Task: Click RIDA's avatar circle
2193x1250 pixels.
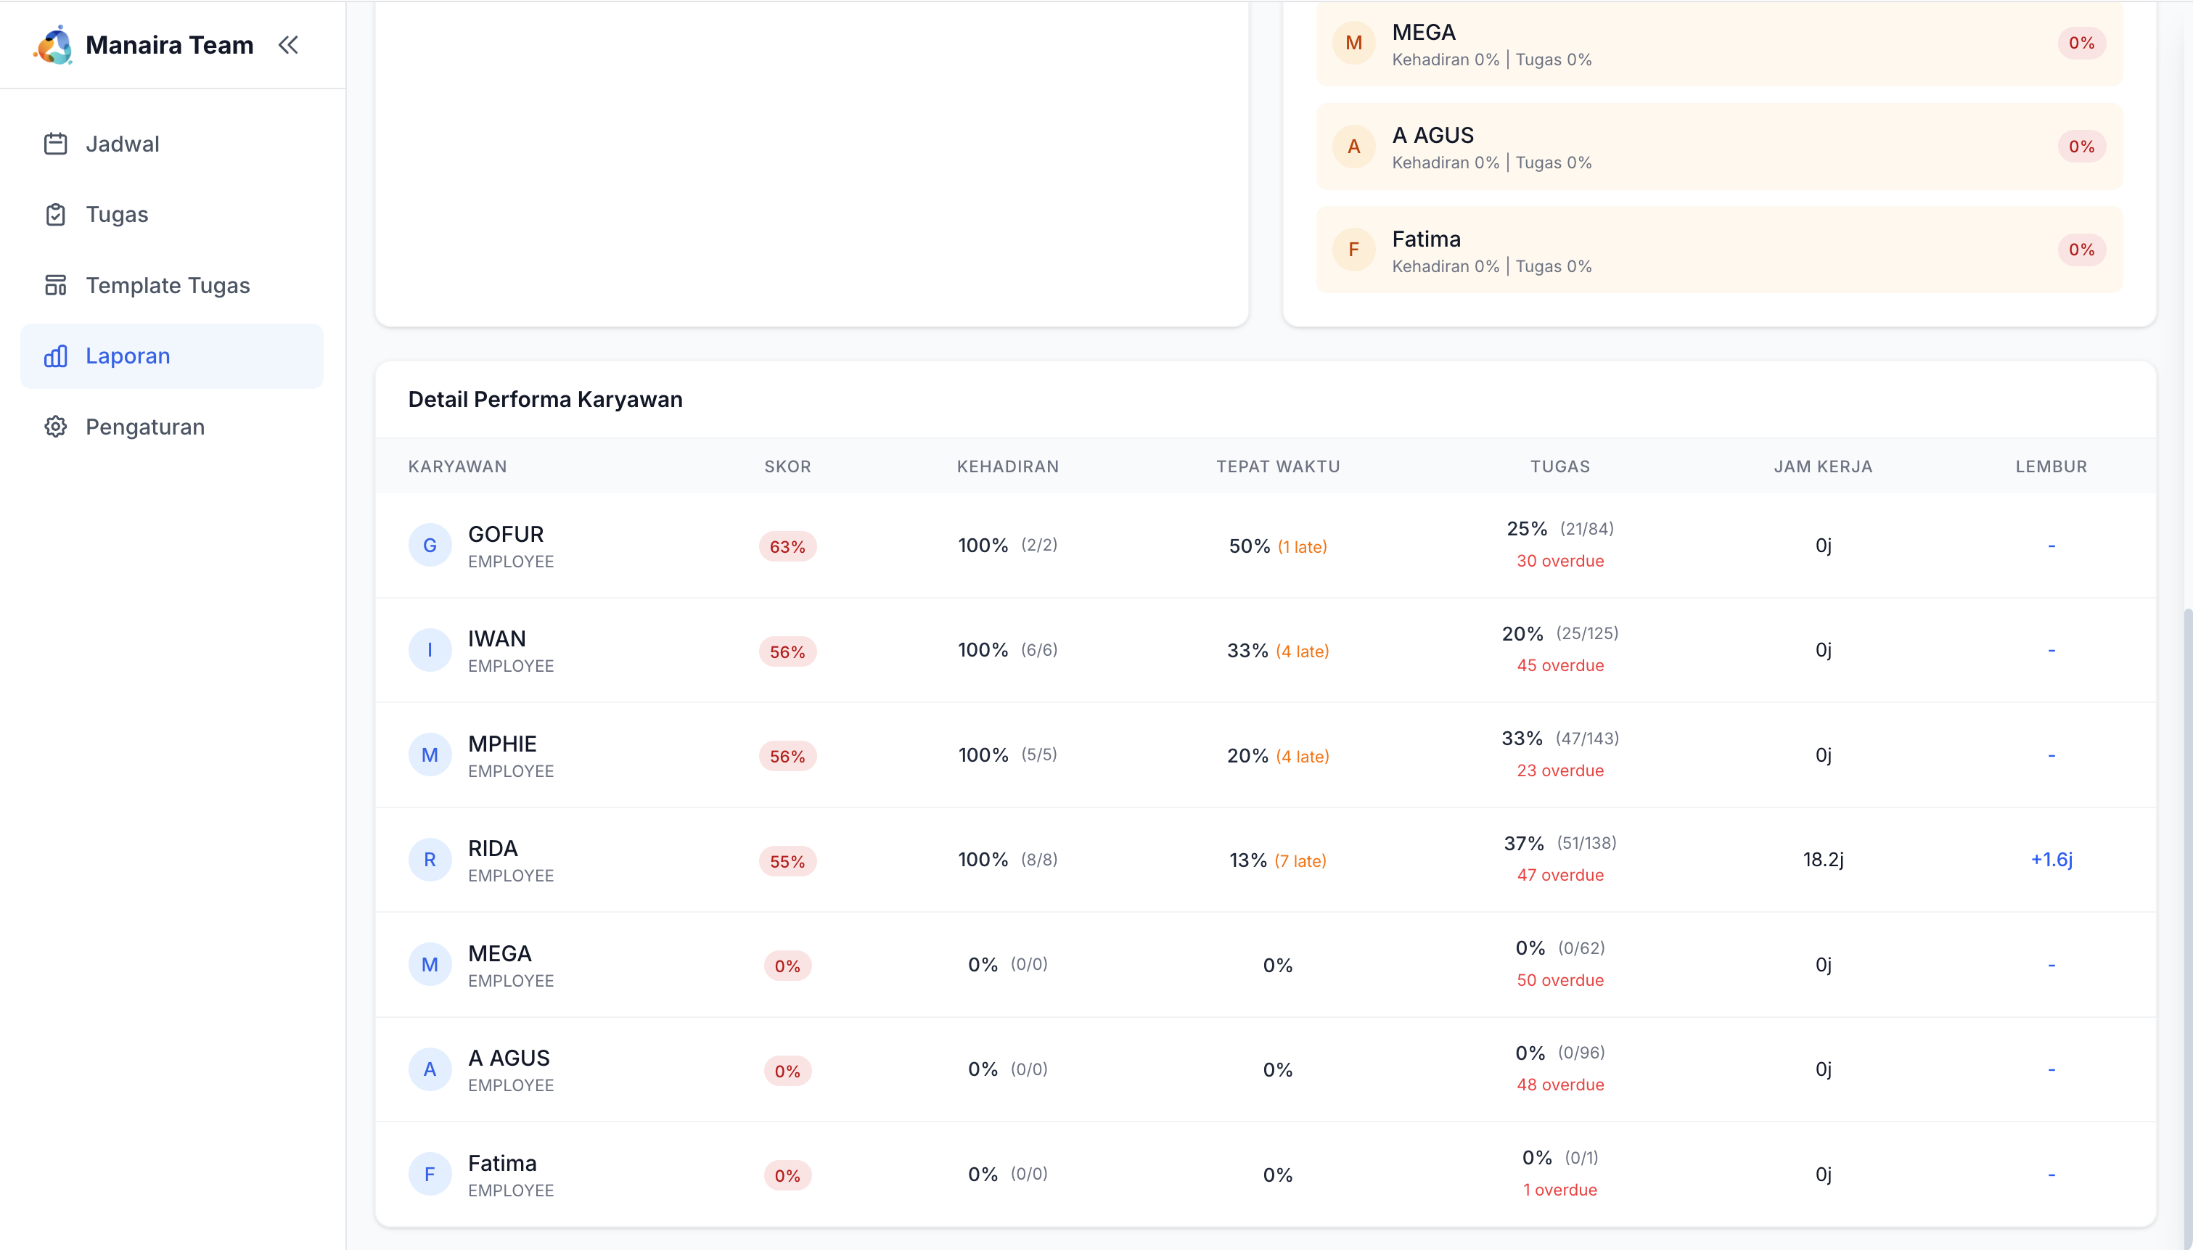Action: [x=430, y=860]
